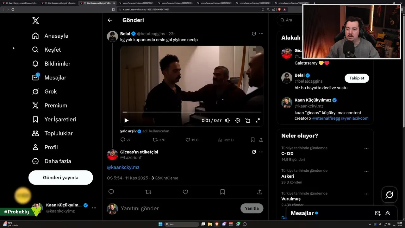Screen dimensions: 405x228
Task: Open Grok from the sidebar
Action: tap(45, 92)
